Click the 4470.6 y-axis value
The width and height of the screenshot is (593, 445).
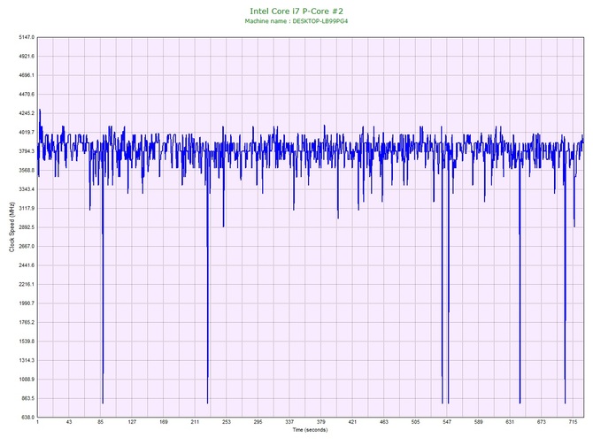tap(27, 94)
